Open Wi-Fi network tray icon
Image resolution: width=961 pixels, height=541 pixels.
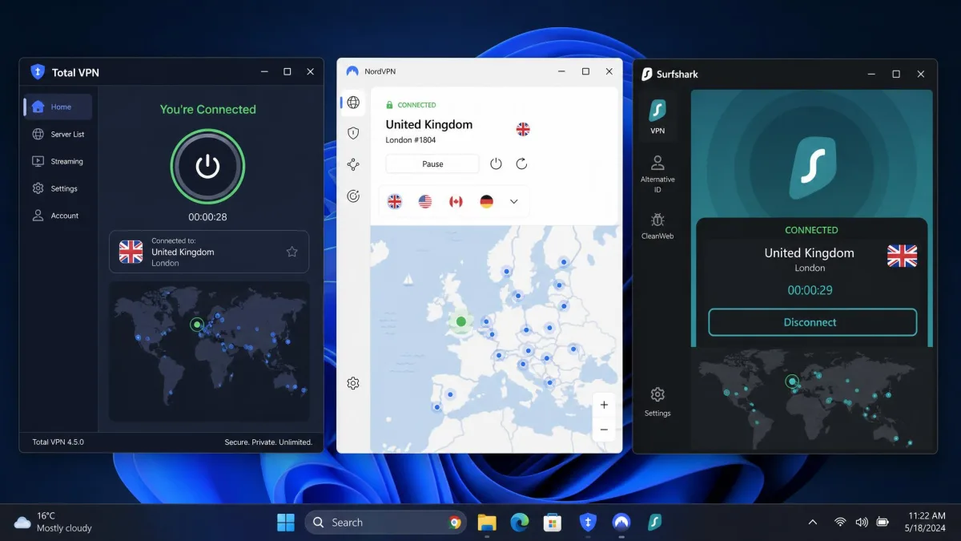click(839, 523)
